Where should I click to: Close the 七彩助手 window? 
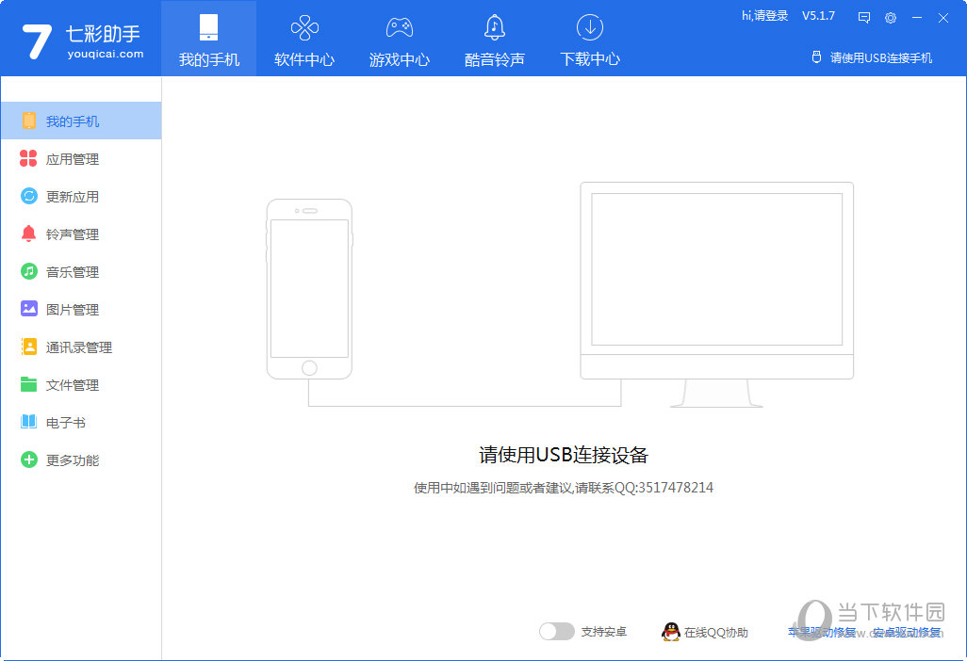point(942,18)
